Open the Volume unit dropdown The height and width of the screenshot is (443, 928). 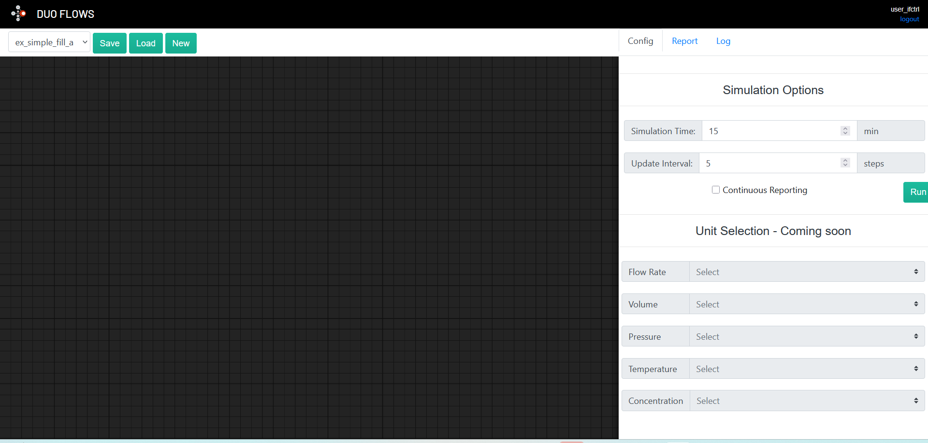(807, 304)
